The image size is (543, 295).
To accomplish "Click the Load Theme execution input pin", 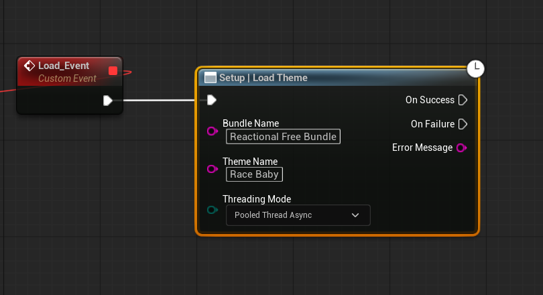I will (212, 100).
